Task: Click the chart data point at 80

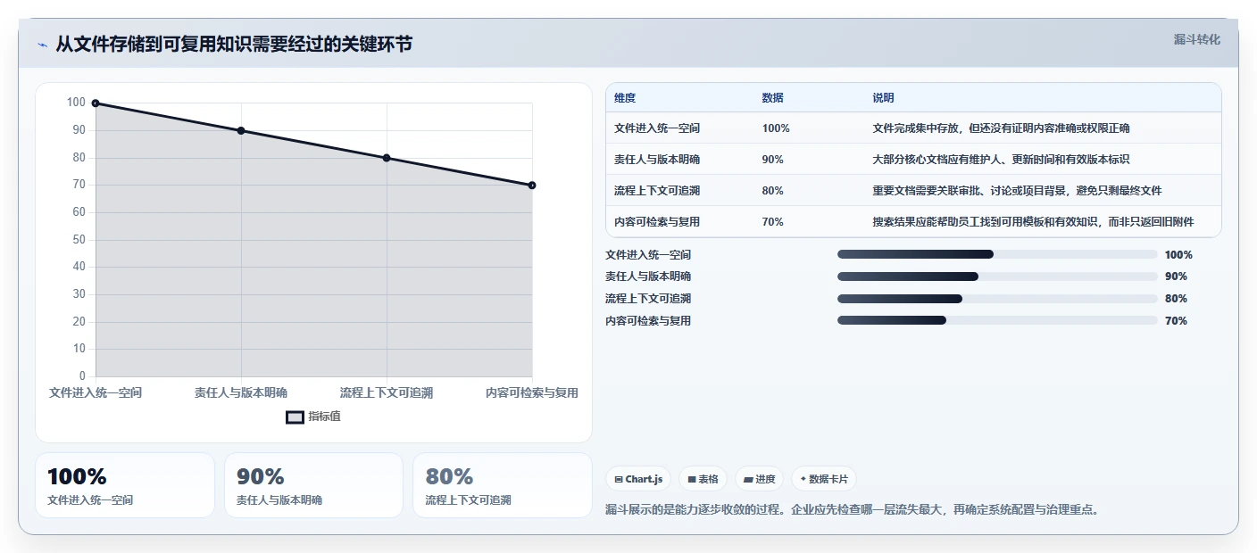Action: tap(387, 158)
